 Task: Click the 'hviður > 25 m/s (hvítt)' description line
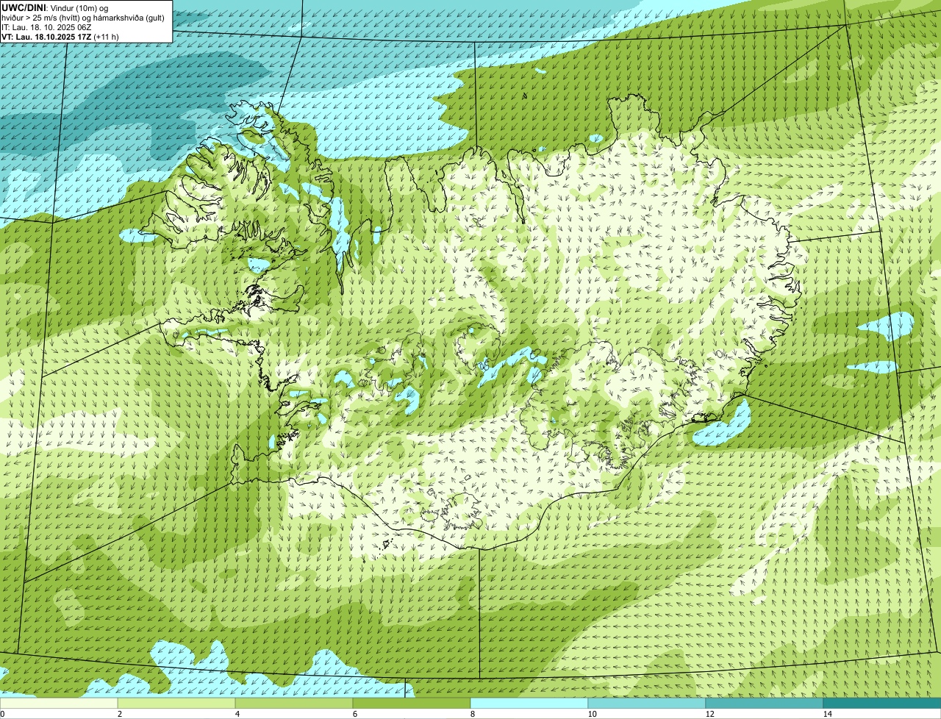pyautogui.click(x=83, y=17)
